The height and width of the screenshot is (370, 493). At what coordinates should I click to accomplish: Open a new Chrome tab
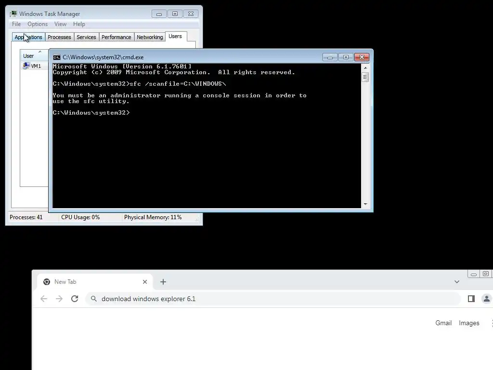pyautogui.click(x=163, y=282)
